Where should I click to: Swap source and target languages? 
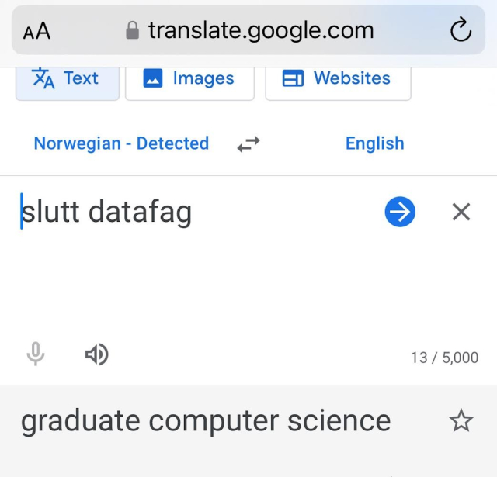248,144
